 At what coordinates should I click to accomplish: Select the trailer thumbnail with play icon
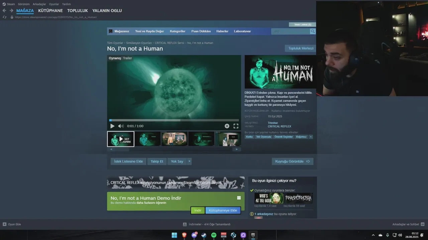(121, 139)
